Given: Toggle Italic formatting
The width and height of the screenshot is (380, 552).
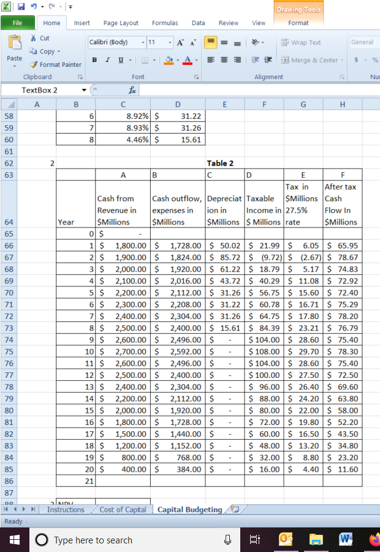Looking at the screenshot, I should [108, 60].
